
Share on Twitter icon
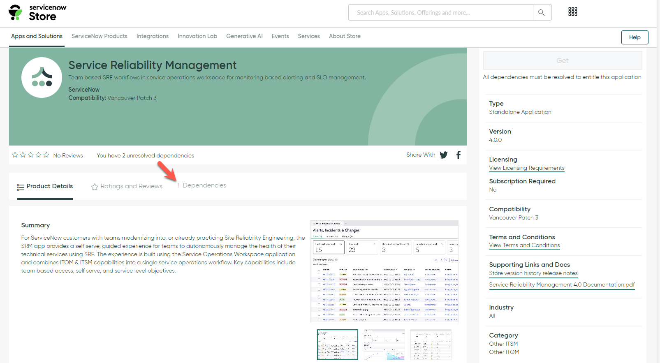(444, 155)
